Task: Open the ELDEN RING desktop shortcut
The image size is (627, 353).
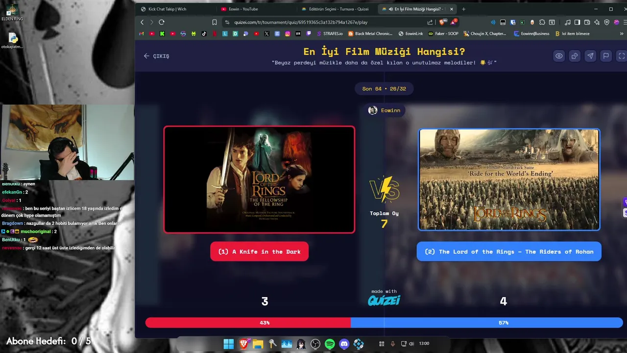Action: 12,13
